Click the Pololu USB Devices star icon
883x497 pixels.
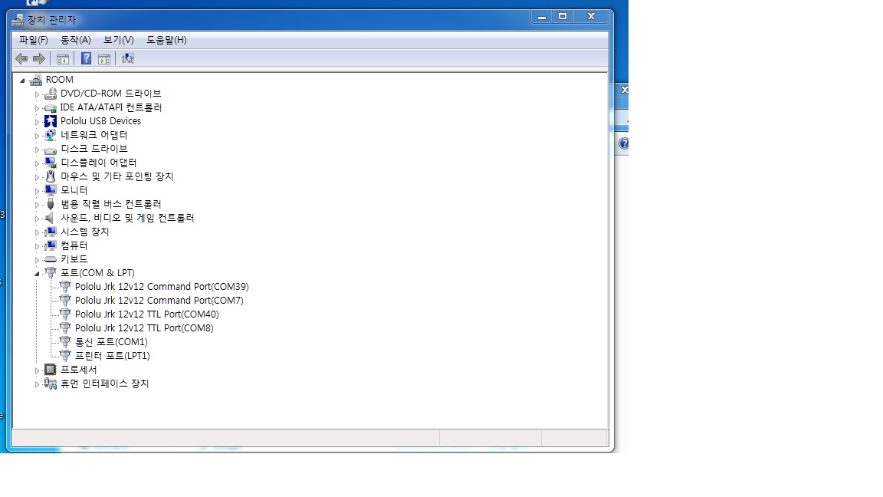point(50,121)
